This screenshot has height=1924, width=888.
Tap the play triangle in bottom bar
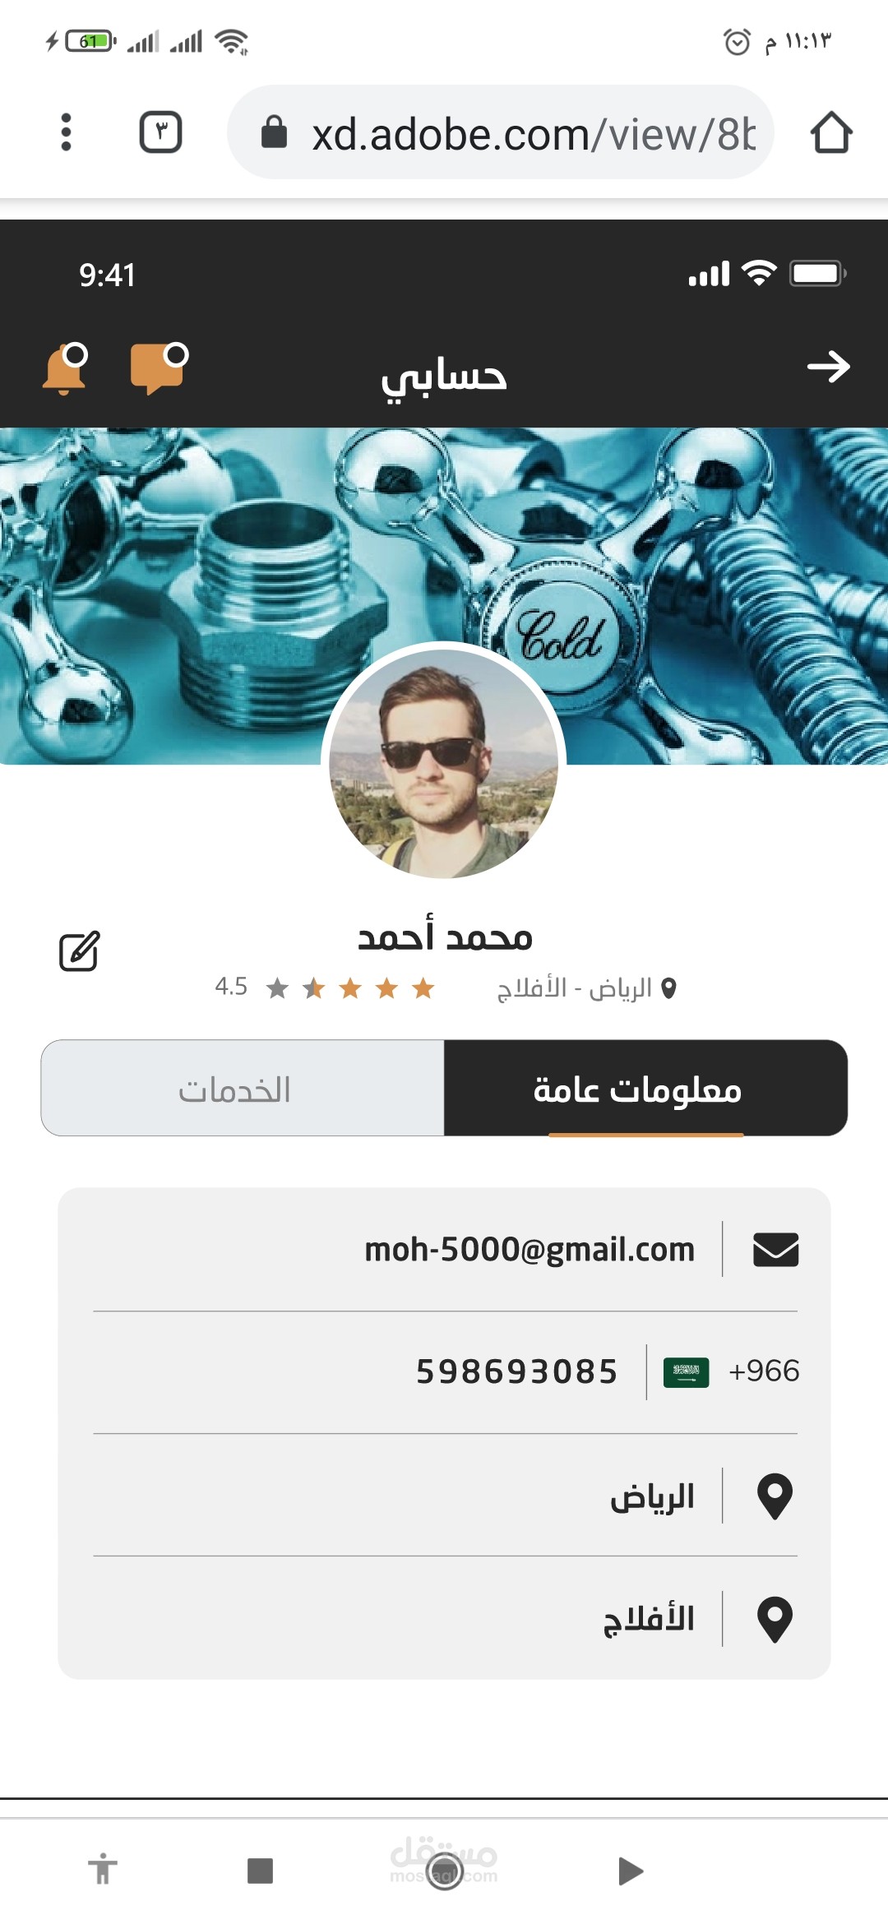(631, 1871)
